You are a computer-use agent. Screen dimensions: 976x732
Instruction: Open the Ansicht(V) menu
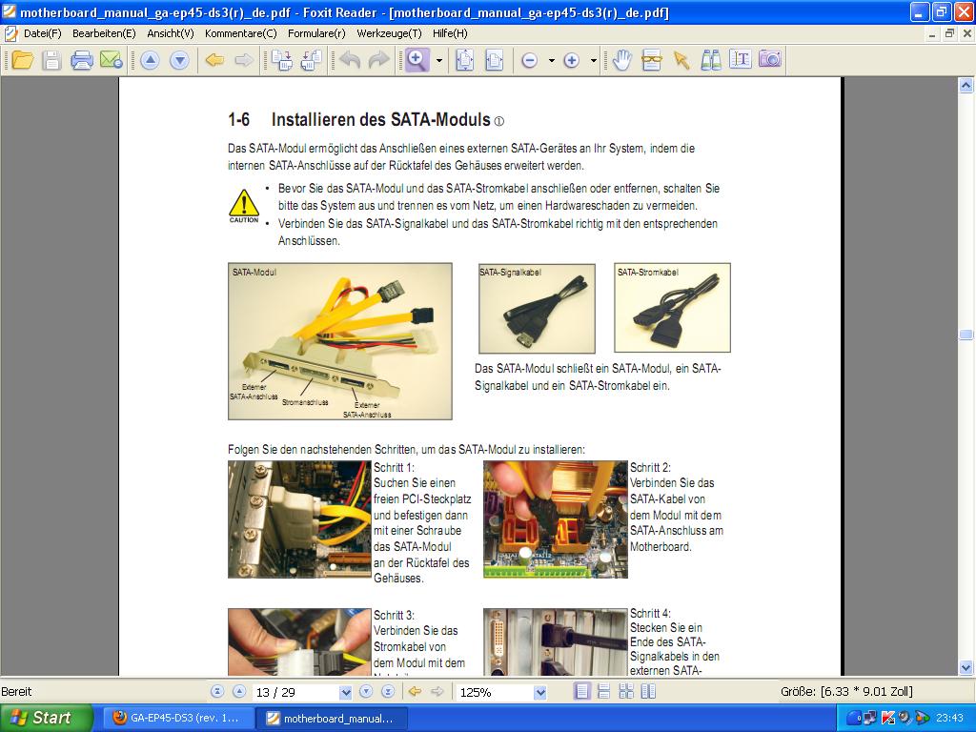[x=171, y=33]
